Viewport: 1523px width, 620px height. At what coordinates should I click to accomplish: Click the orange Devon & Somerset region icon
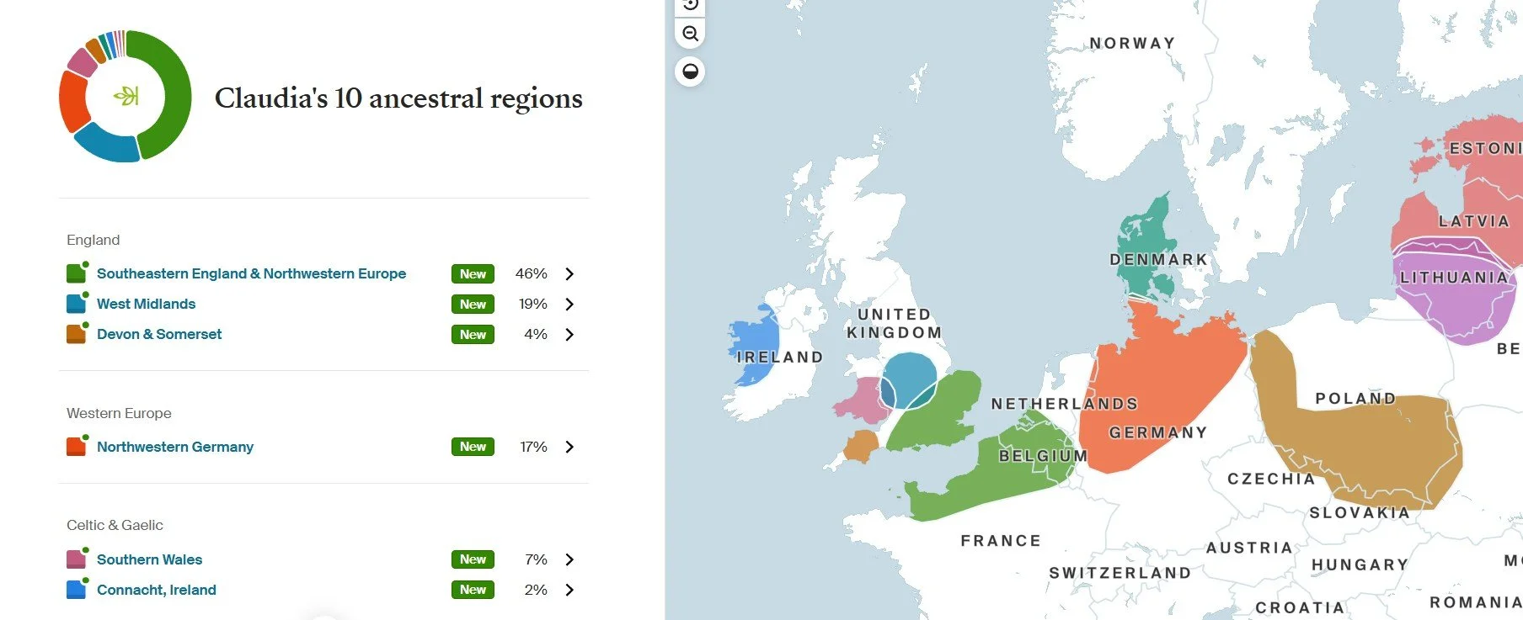77,333
